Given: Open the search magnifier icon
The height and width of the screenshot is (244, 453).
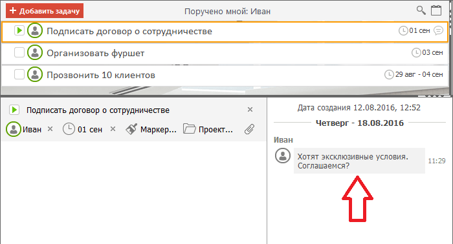Looking at the screenshot, I should click(421, 10).
